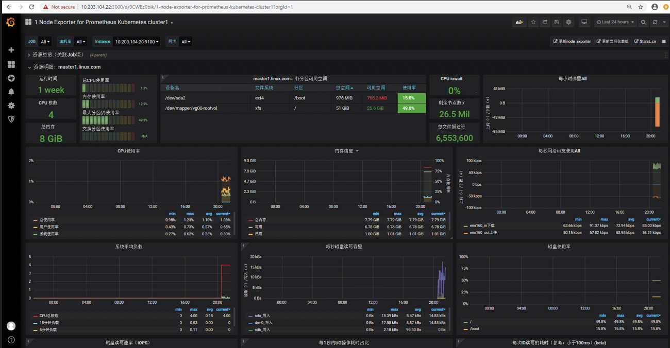Click the browser address bar URL
This screenshot has width=670, height=348.
click(187, 7)
